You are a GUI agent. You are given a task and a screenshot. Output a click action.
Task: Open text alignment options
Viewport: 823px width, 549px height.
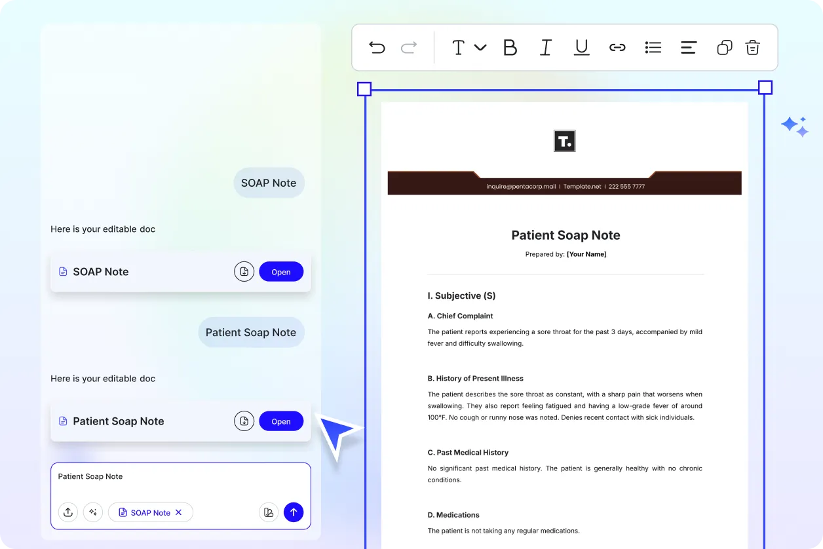[689, 47]
